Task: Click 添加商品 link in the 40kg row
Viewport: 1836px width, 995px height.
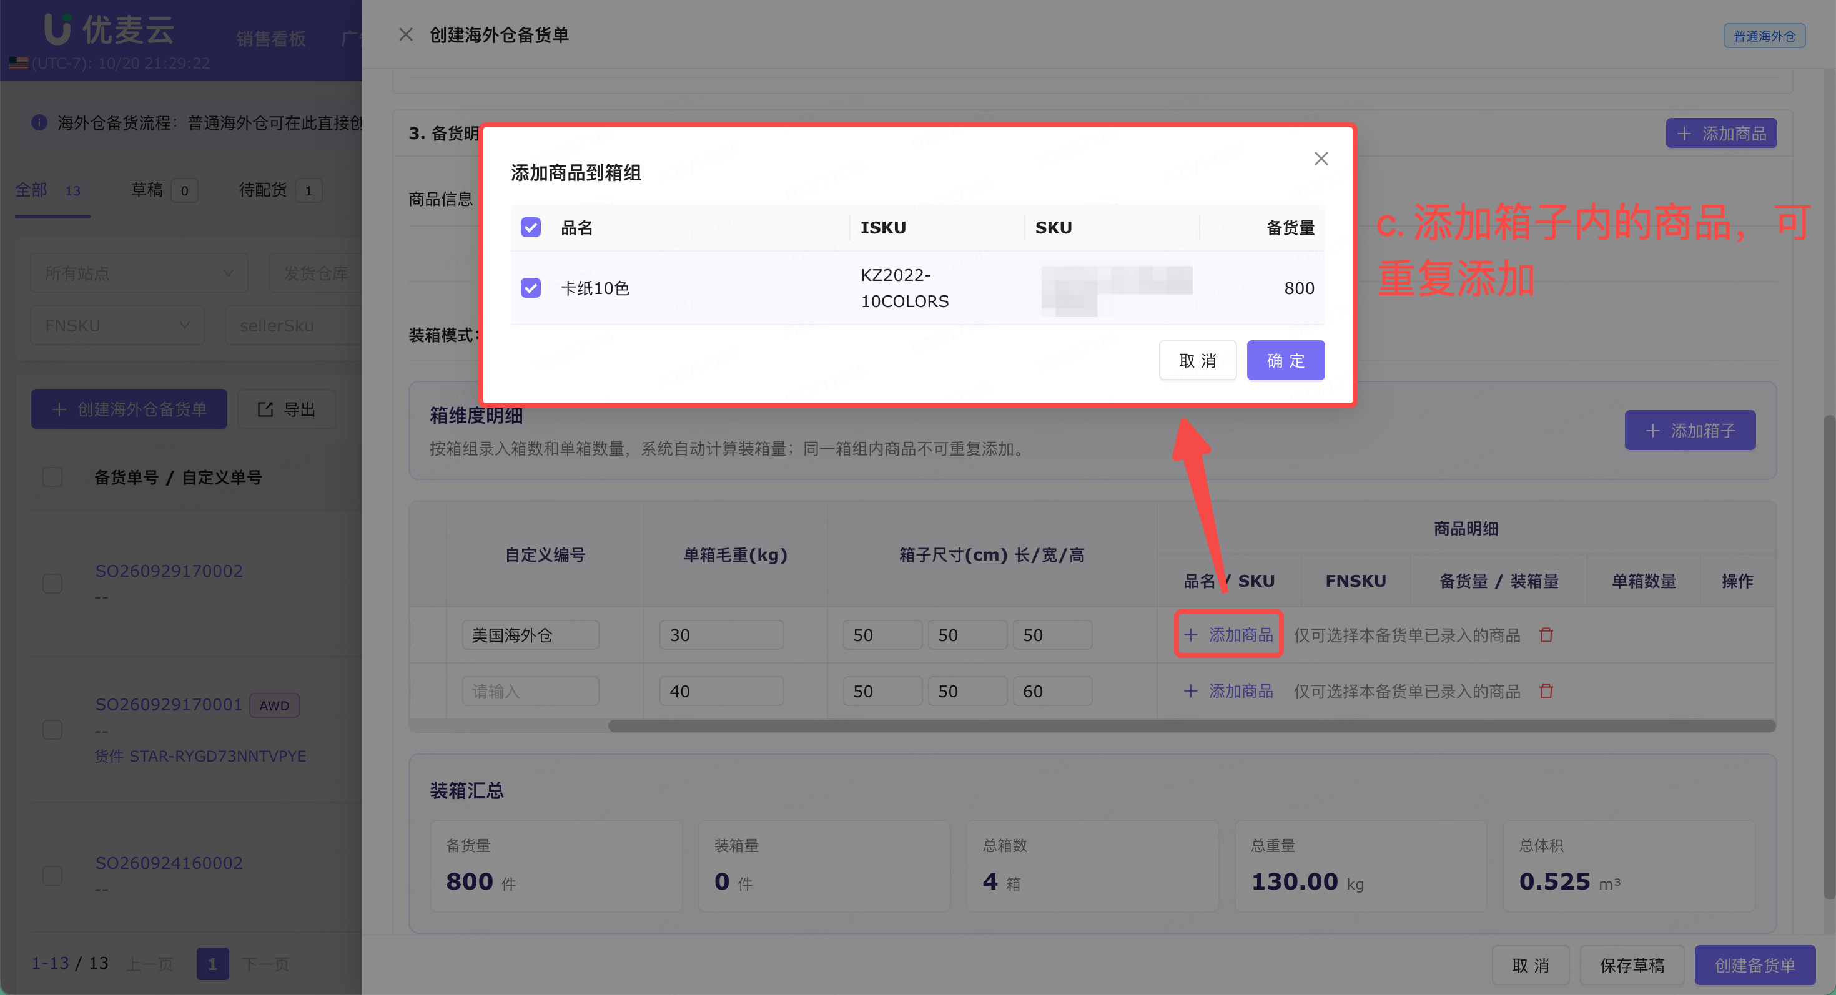Action: pos(1228,691)
